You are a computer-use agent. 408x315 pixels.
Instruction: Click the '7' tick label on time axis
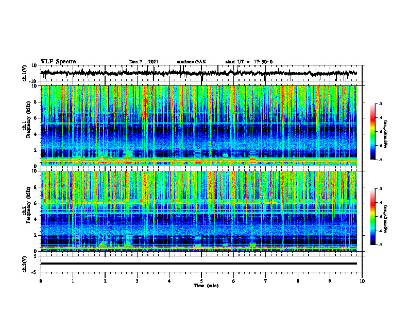tap(266, 281)
